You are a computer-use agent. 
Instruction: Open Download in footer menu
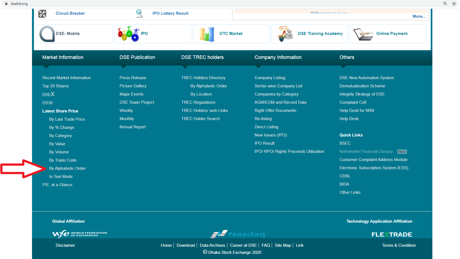point(186,245)
